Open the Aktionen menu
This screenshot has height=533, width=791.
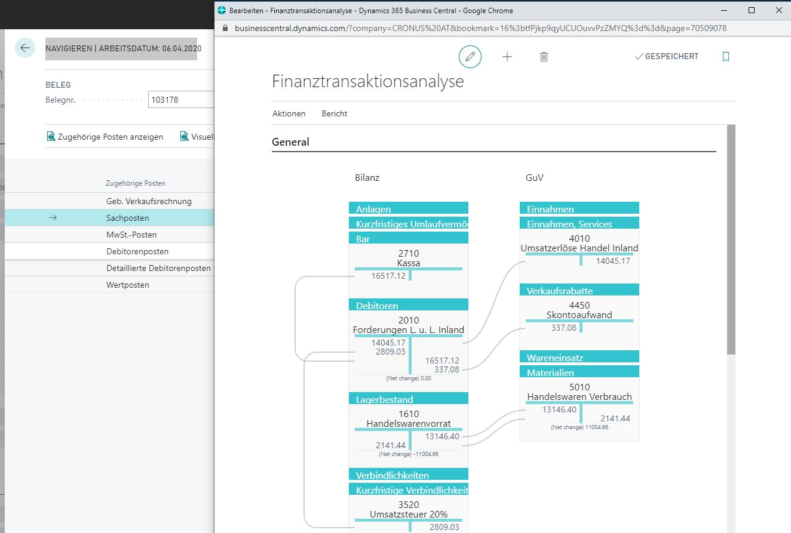(x=289, y=113)
